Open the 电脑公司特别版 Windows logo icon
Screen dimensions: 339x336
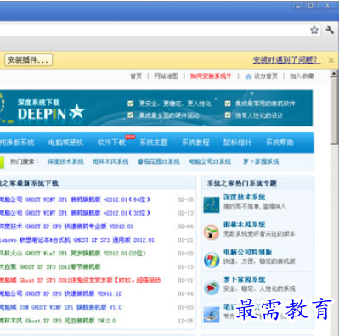(x=212, y=260)
